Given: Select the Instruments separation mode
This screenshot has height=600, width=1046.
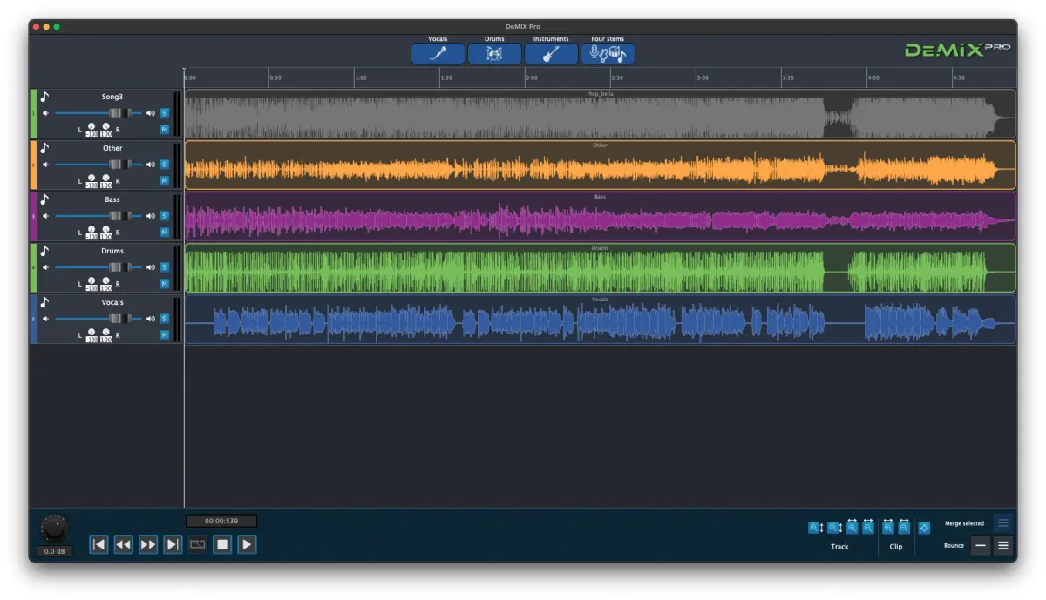Looking at the screenshot, I should [551, 54].
